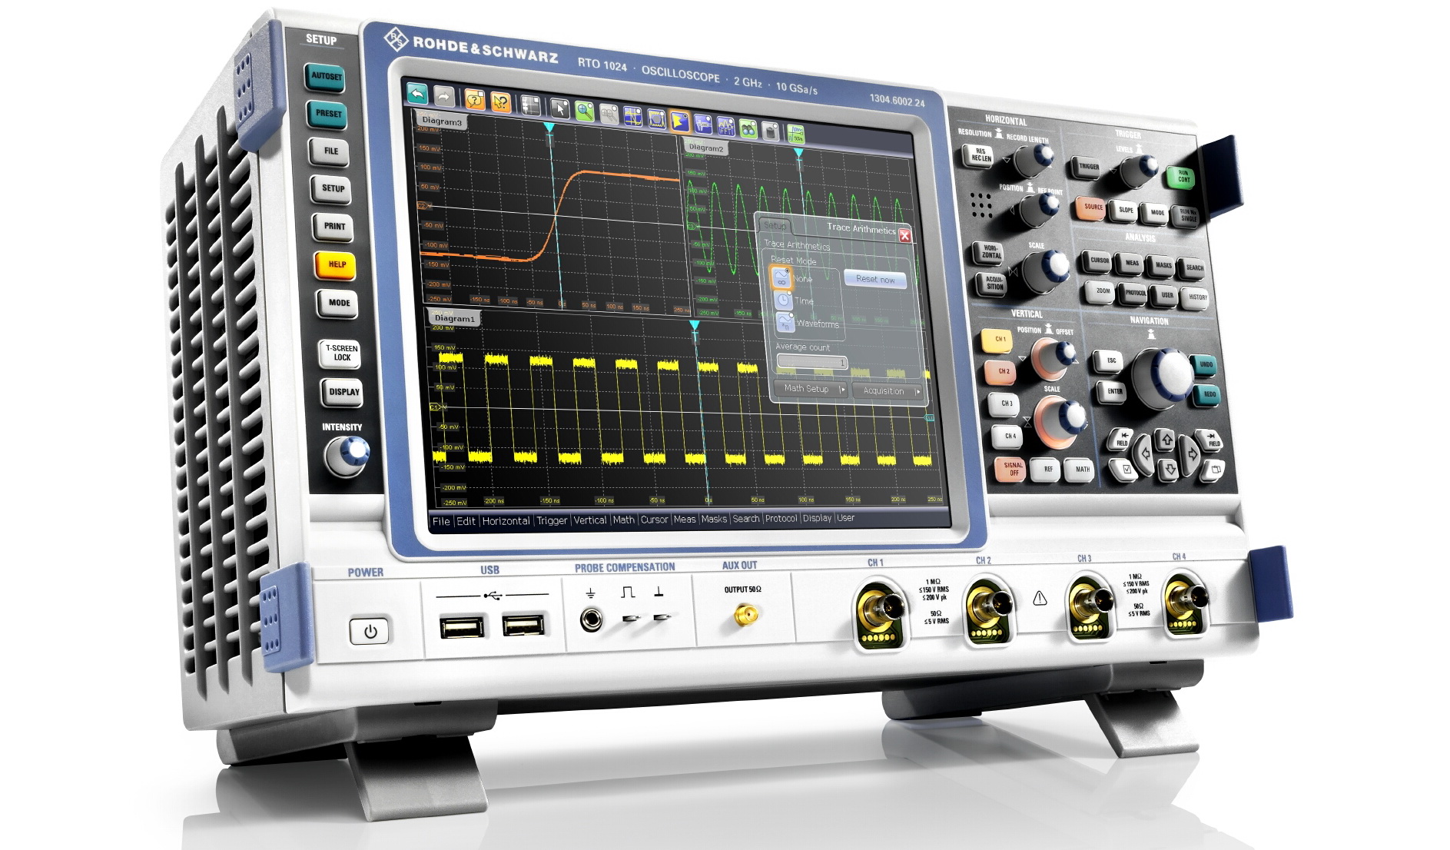
Task: Open the Horizontal menu
Action: (x=506, y=521)
